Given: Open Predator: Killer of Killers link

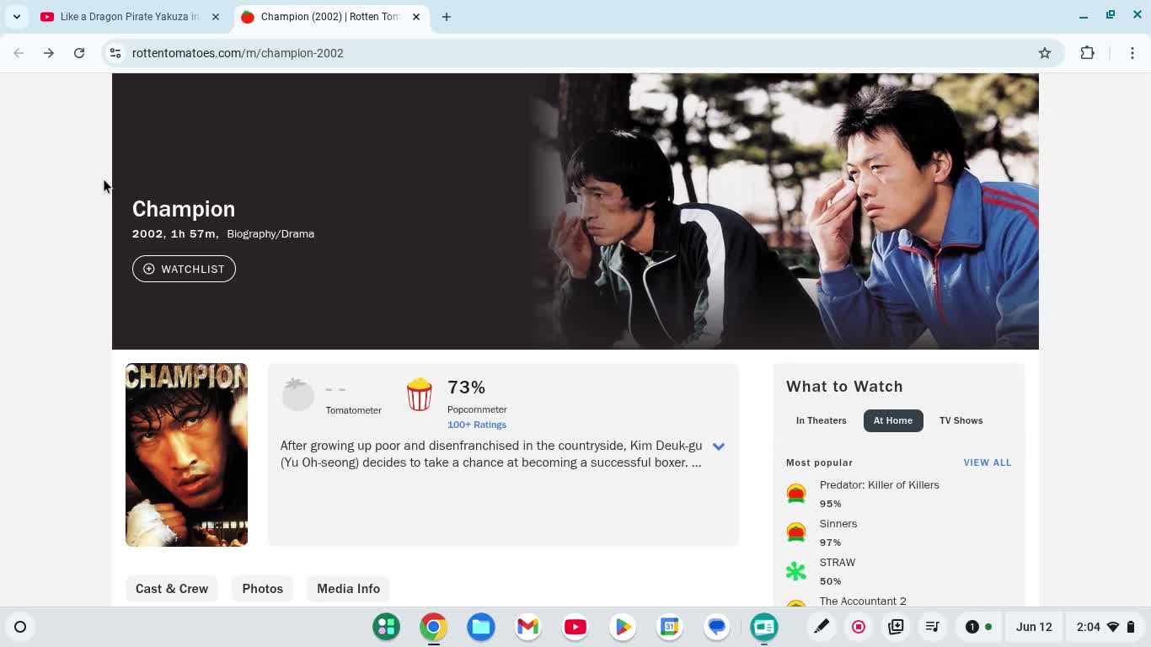Looking at the screenshot, I should click(x=880, y=485).
